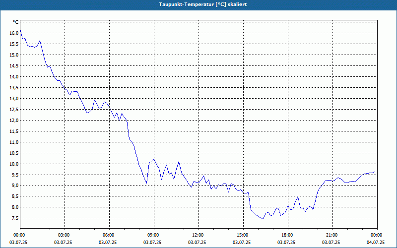Screen dimensions: 397x248
Task: Click the "14,5" y-axis label
Action: (x=14, y=66)
